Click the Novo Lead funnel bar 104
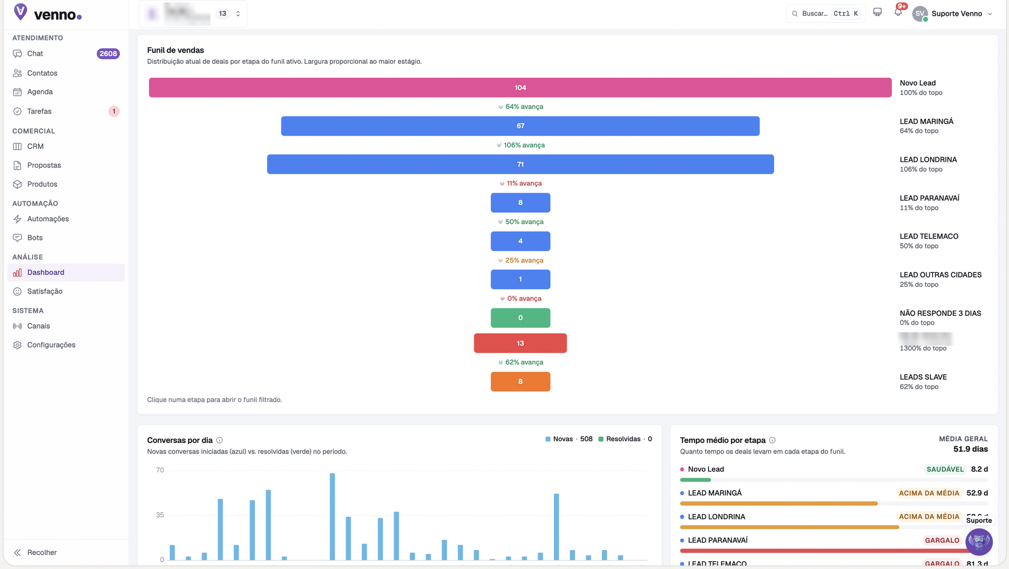The image size is (1009, 569). [520, 88]
